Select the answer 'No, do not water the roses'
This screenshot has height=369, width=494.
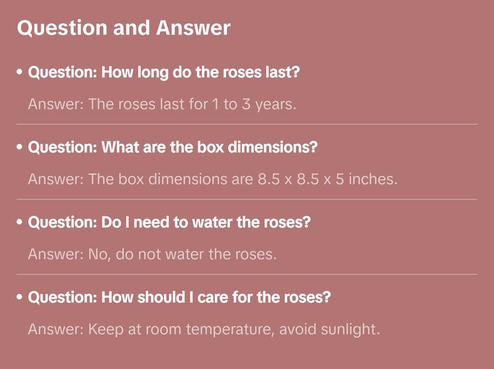pyautogui.click(x=152, y=254)
